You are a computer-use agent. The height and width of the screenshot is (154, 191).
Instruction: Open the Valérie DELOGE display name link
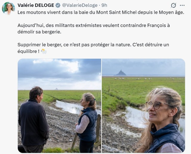[36, 5]
